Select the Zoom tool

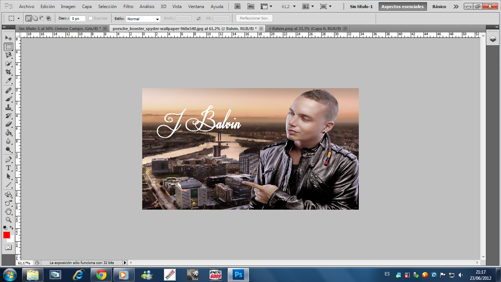point(8,220)
